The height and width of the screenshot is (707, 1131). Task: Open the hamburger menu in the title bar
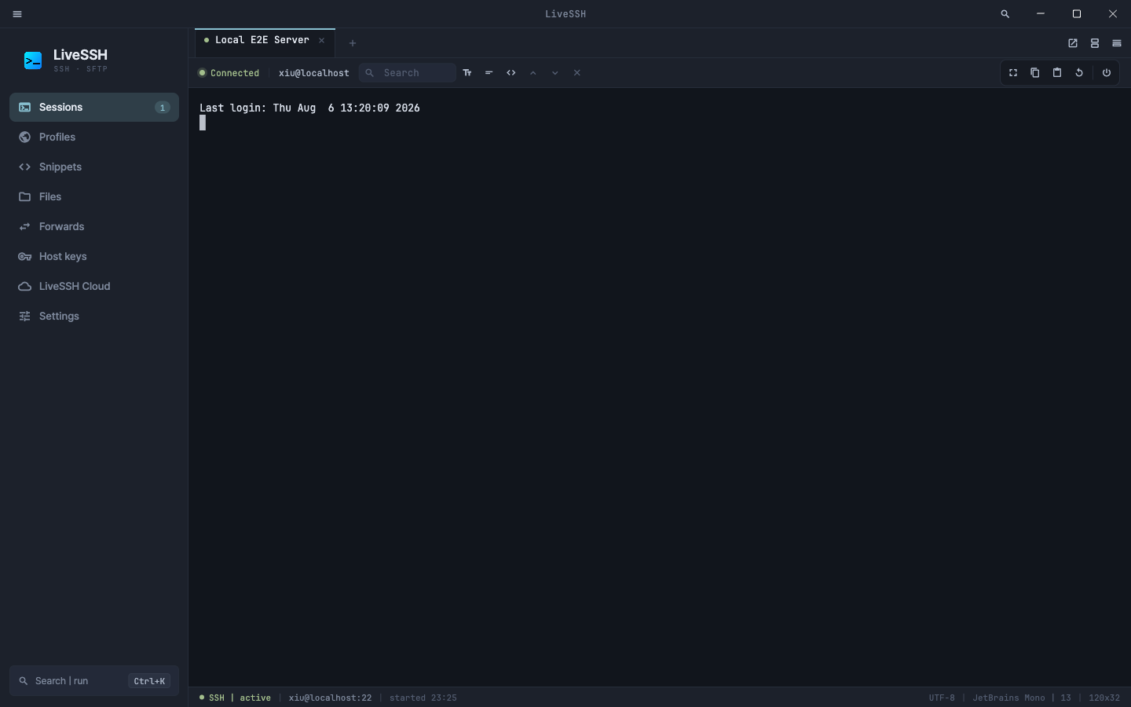pos(17,14)
